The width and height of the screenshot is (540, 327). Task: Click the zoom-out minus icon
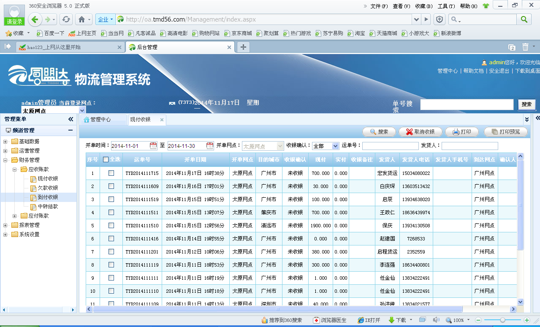pos(478,320)
